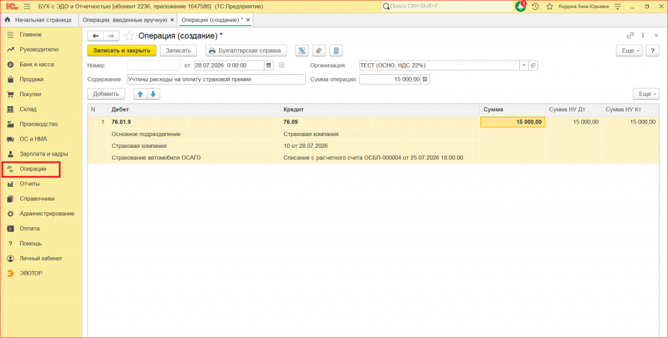Click the back arrow navigation button
This screenshot has width=668, height=338.
point(95,36)
